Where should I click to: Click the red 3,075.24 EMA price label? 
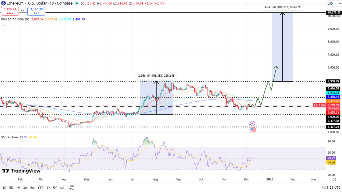(x=333, y=113)
